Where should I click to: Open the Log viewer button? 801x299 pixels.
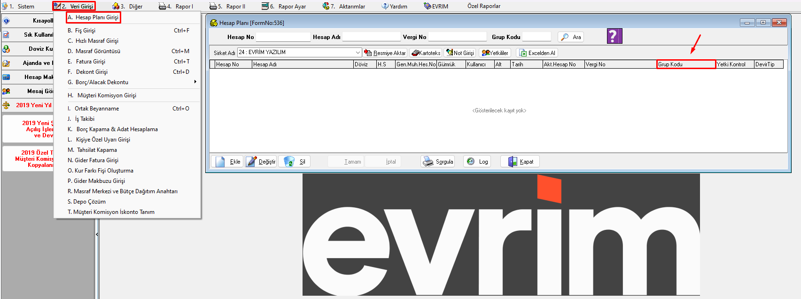[x=477, y=162]
